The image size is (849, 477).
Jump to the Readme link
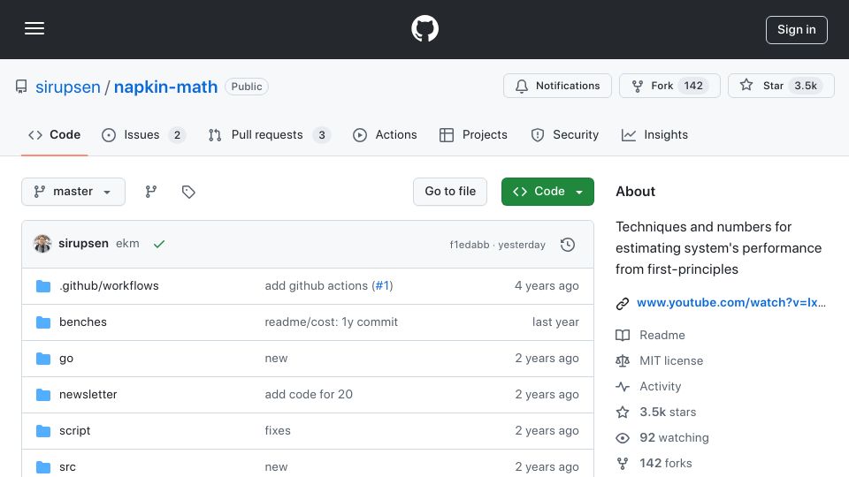(x=662, y=336)
